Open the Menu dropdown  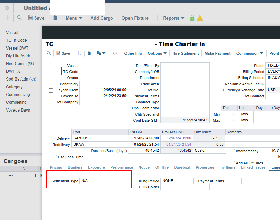[x=74, y=18]
